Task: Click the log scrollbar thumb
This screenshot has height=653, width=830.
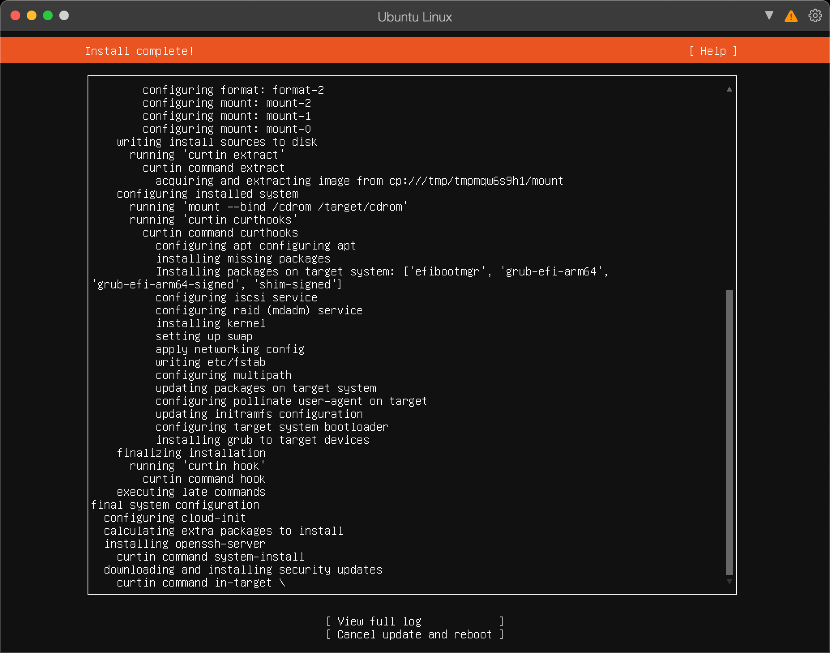Action: click(729, 432)
